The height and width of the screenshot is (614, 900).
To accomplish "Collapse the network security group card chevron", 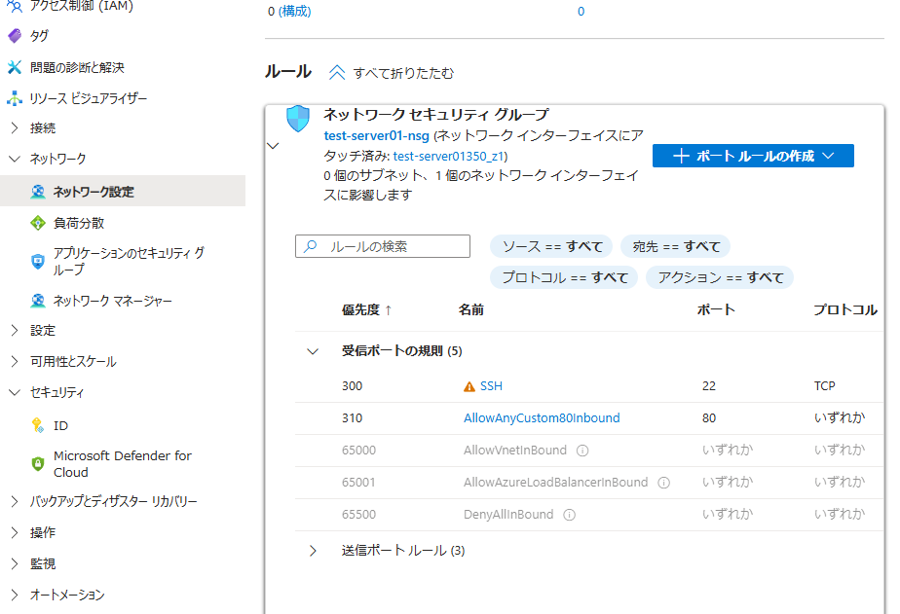I will 273,146.
